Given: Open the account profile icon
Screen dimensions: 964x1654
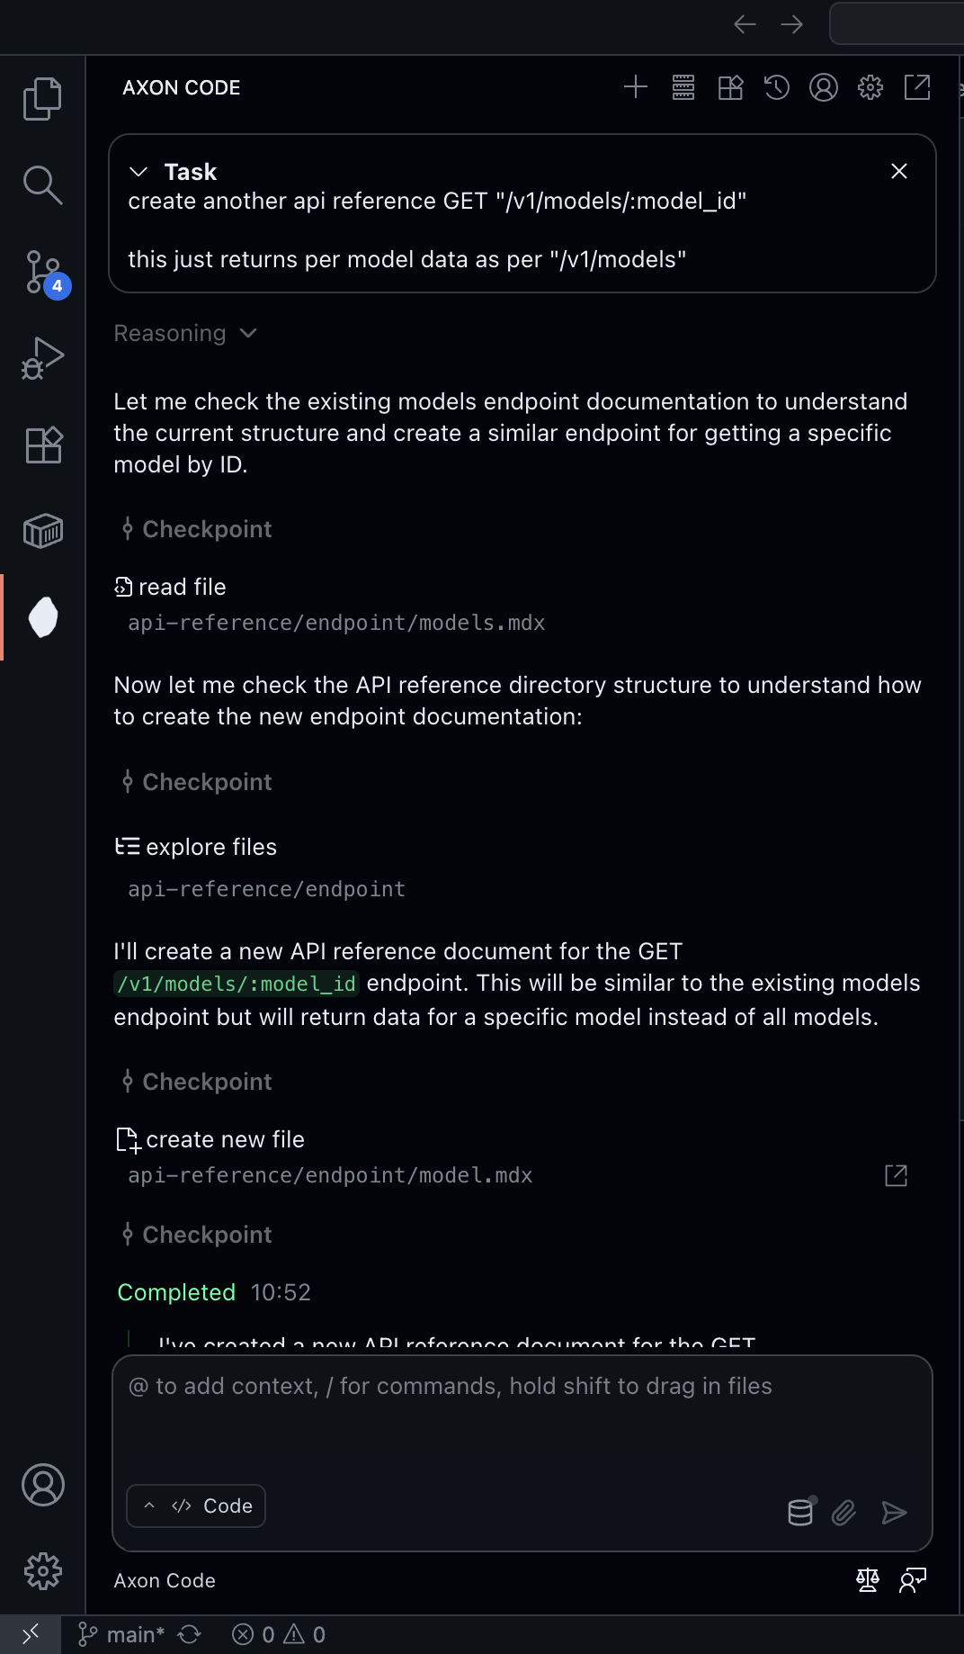Looking at the screenshot, I should 824,87.
